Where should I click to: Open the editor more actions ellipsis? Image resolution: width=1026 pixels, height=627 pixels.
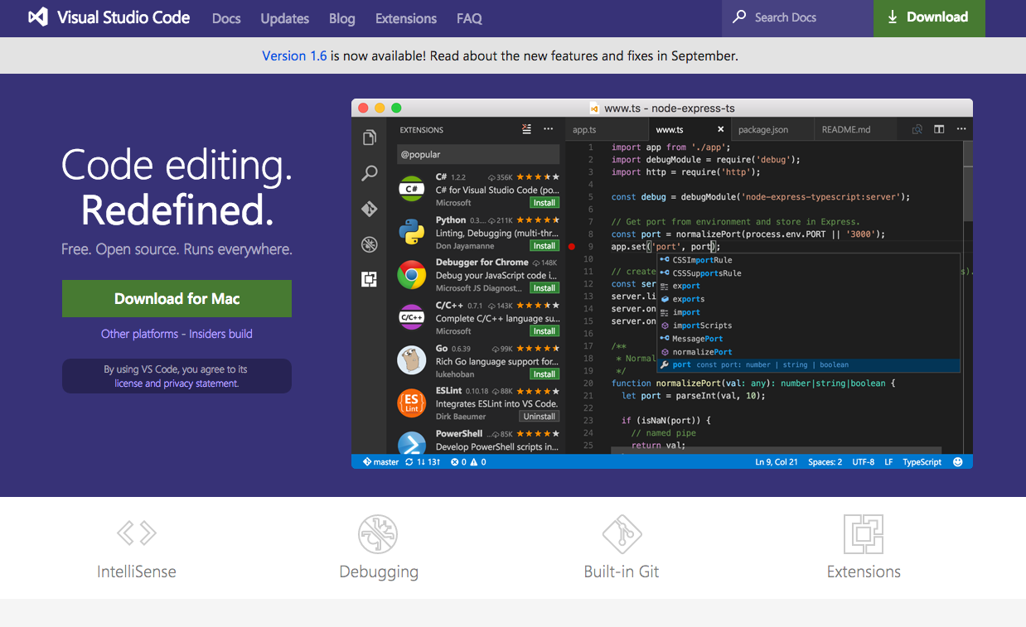(x=961, y=129)
